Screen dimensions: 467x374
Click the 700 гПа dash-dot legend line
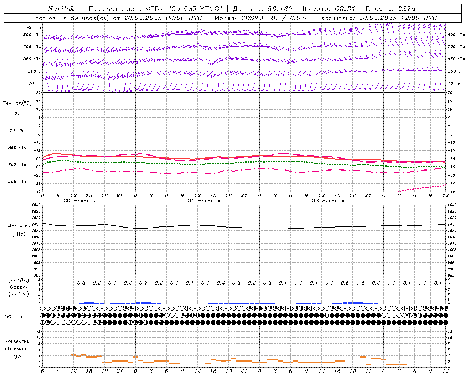click(16, 169)
